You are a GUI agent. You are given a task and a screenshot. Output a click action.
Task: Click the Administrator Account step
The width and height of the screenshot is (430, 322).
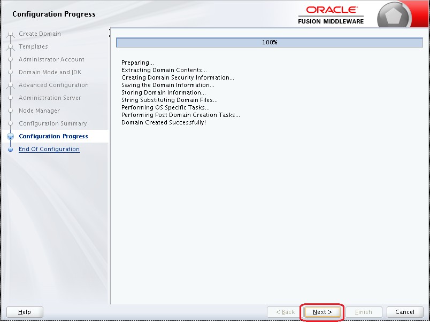pyautogui.click(x=51, y=59)
